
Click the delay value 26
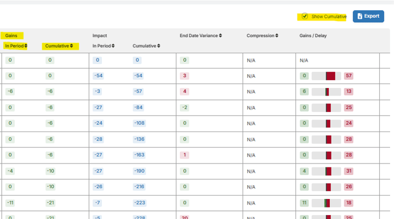pos(349,186)
